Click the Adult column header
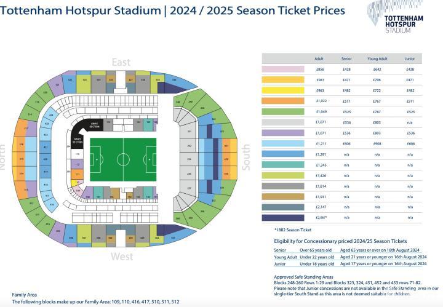This screenshot has width=443, height=307. coord(319,58)
